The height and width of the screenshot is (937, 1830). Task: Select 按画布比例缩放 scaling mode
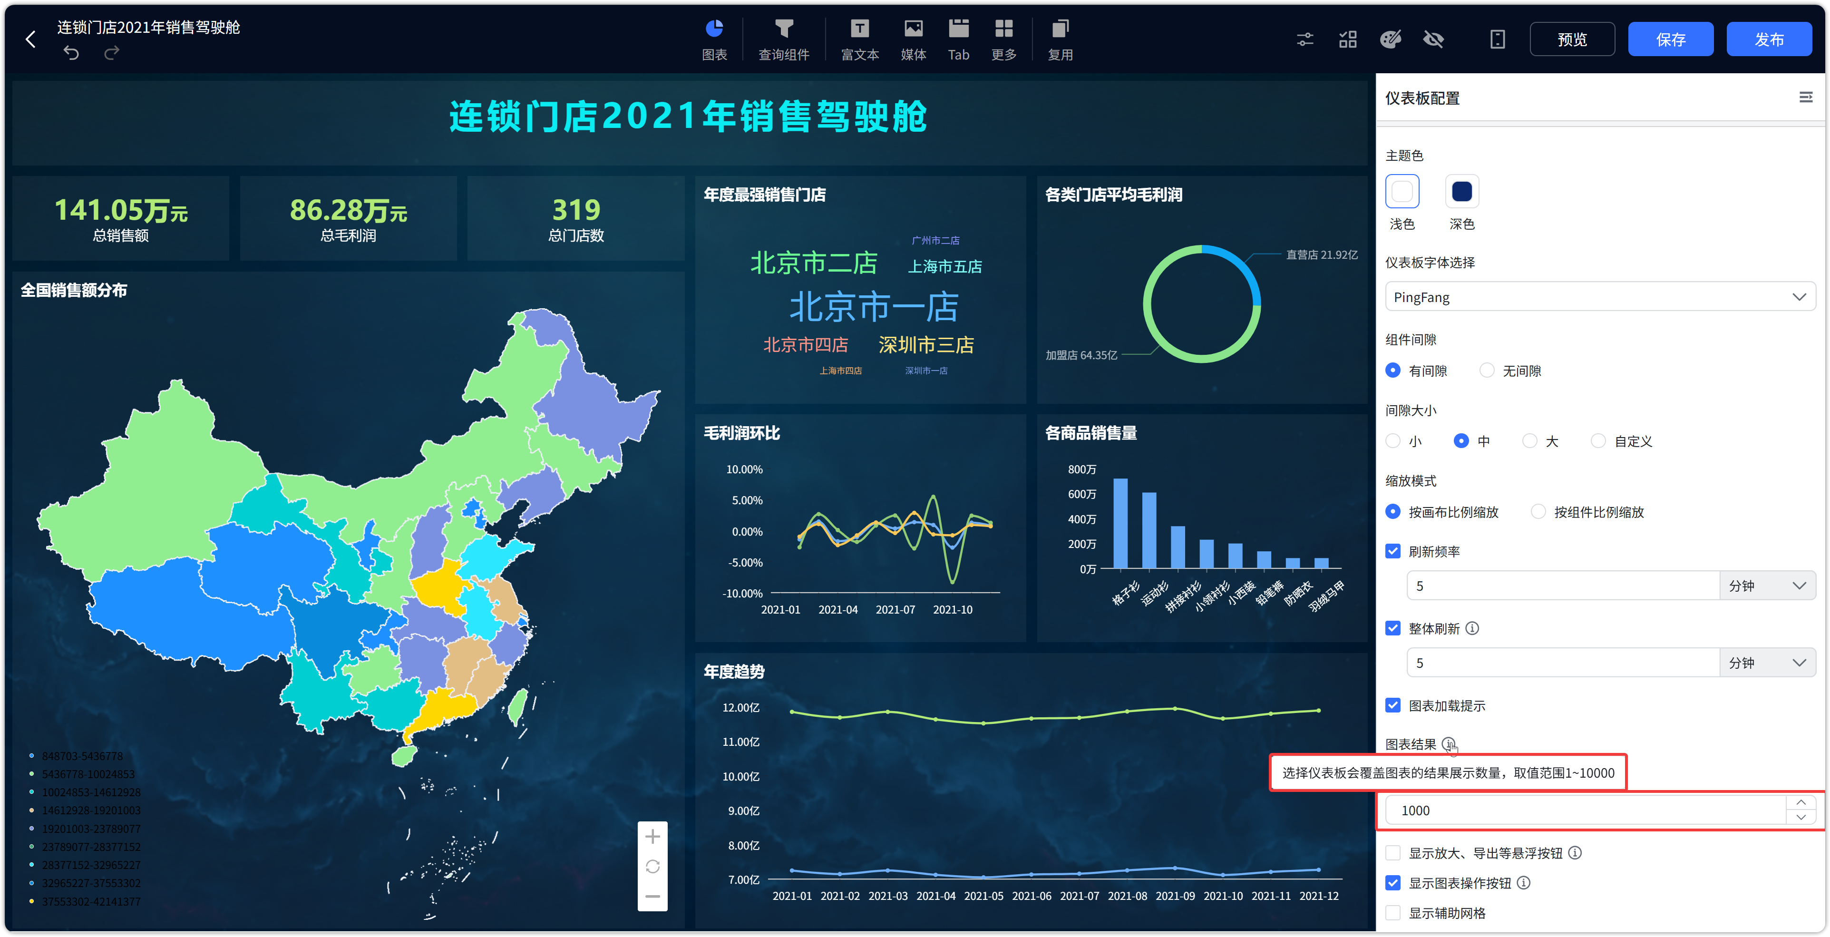point(1393,511)
